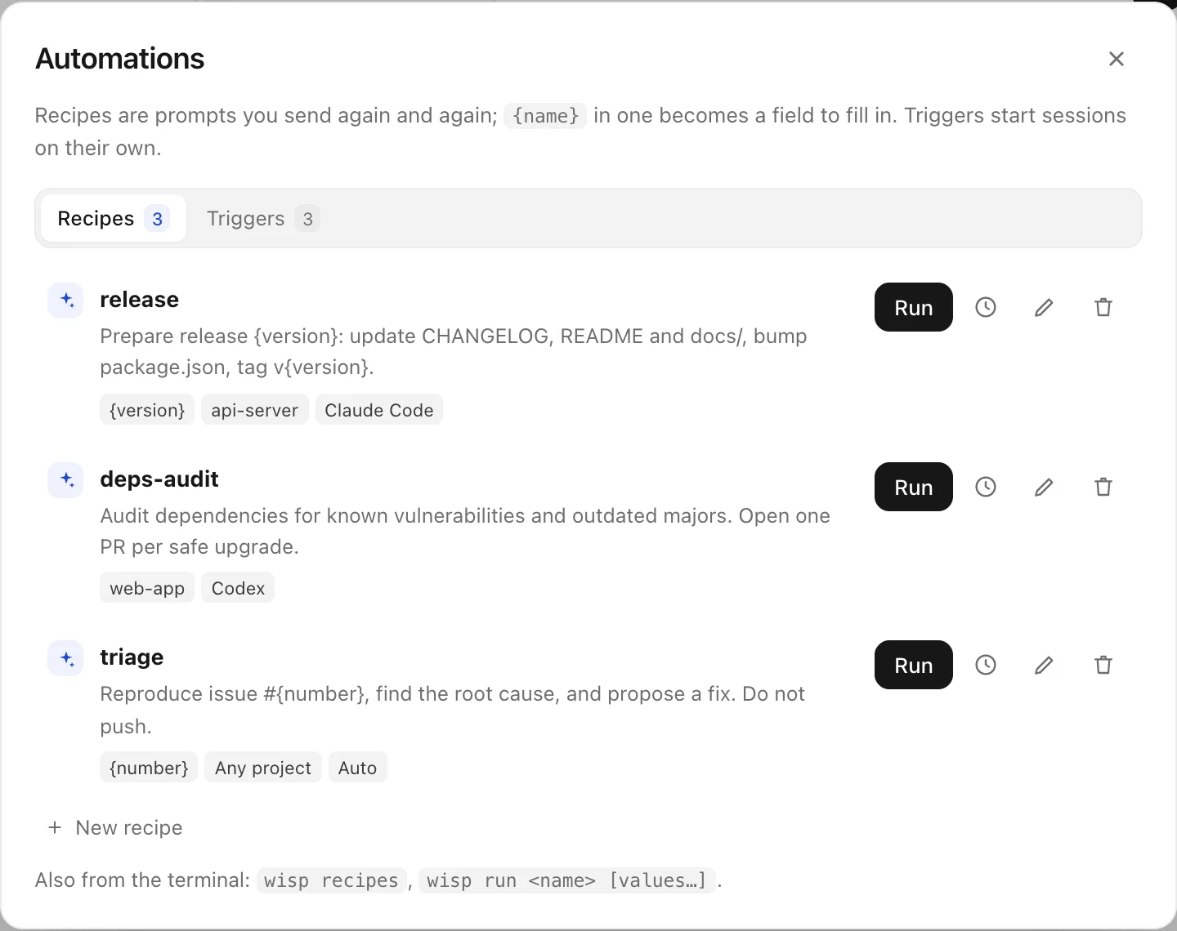This screenshot has height=931, width=1177.
Task: Run the triage recipe
Action: 914,665
